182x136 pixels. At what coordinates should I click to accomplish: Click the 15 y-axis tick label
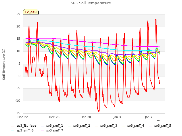click(18, 39)
